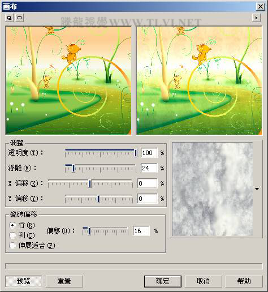Click the marble texture preview thumbnail
The width and height of the screenshot is (268, 292).
213,189
